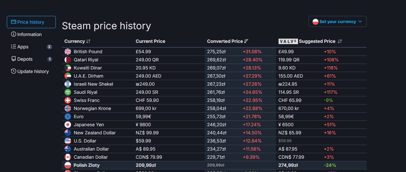
Task: Click the sort arrows icon by Suggested Price
Action: (340, 41)
